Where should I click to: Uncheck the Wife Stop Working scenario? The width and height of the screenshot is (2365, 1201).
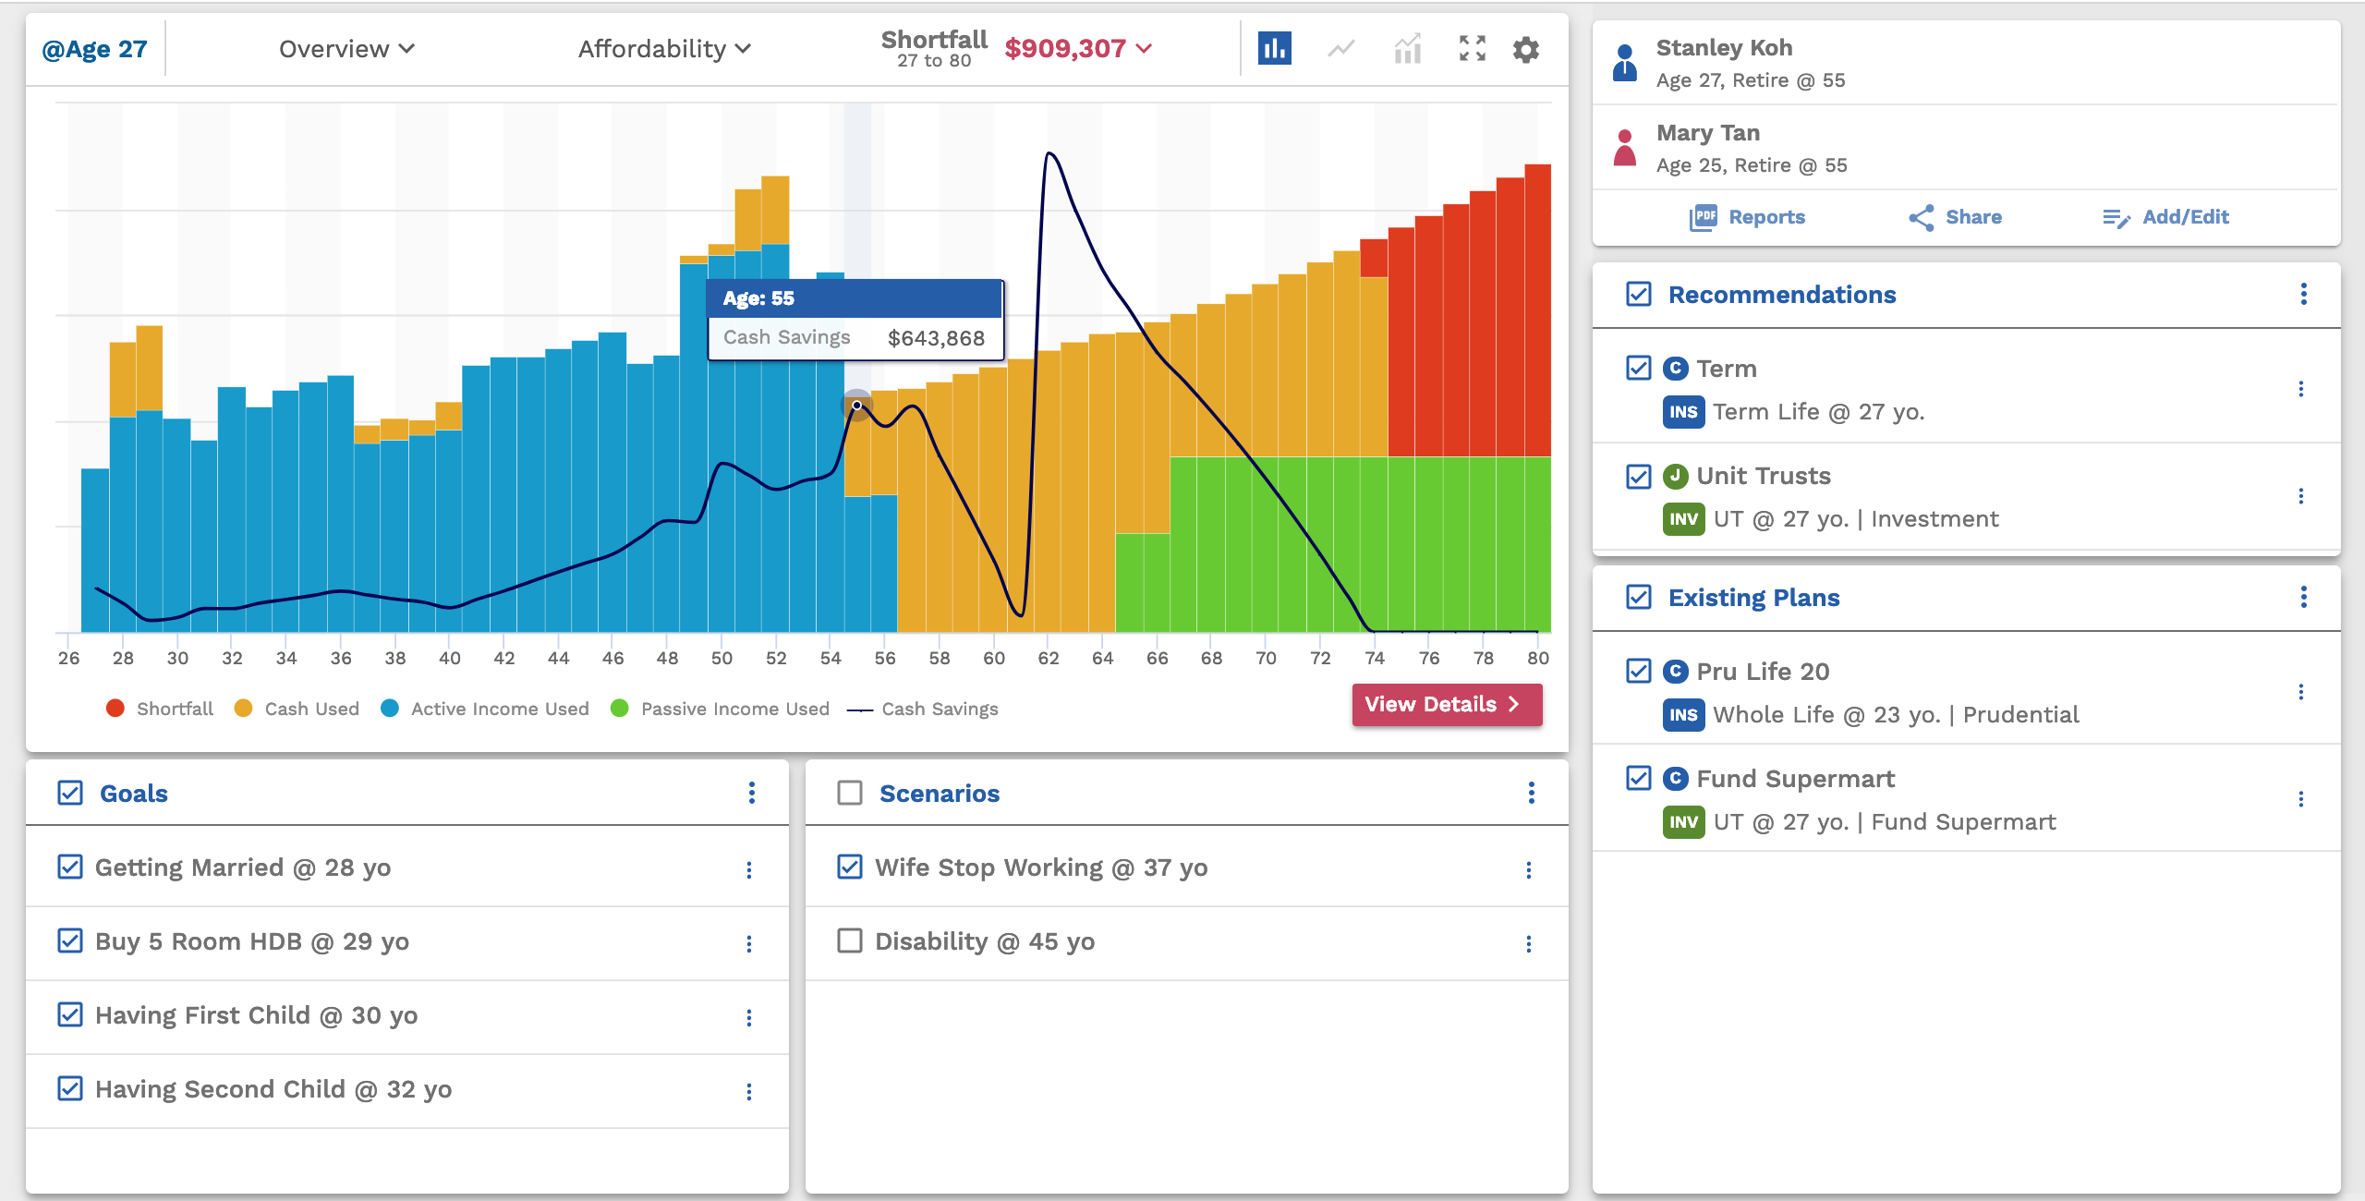click(x=850, y=867)
